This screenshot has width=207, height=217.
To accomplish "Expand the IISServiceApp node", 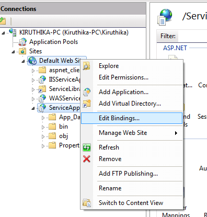I will 33,80.
